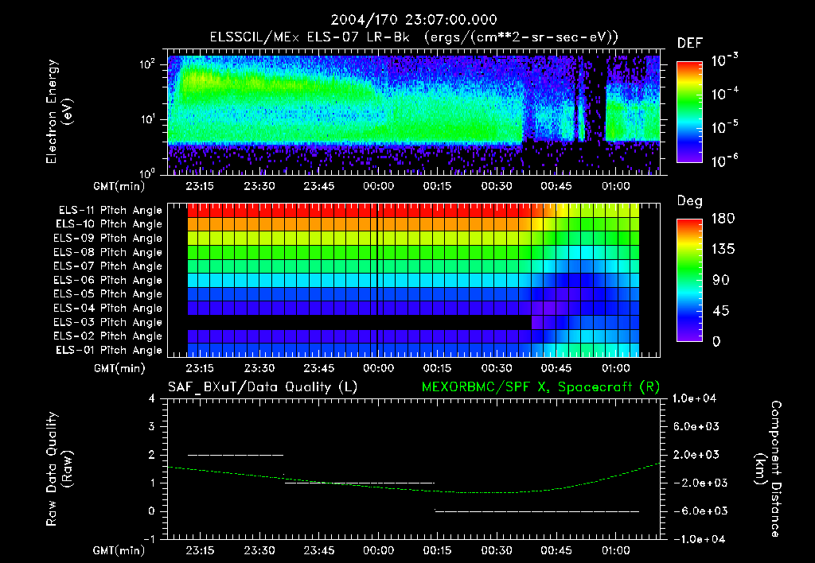Click the 00:45 tick under pitch angle panel
Viewport: 815px width, 563px height.
point(556,369)
